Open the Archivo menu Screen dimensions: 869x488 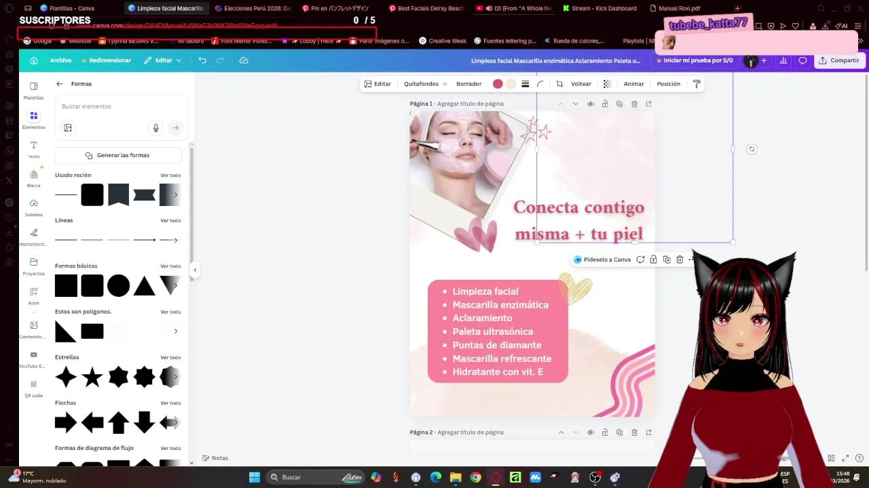(60, 60)
